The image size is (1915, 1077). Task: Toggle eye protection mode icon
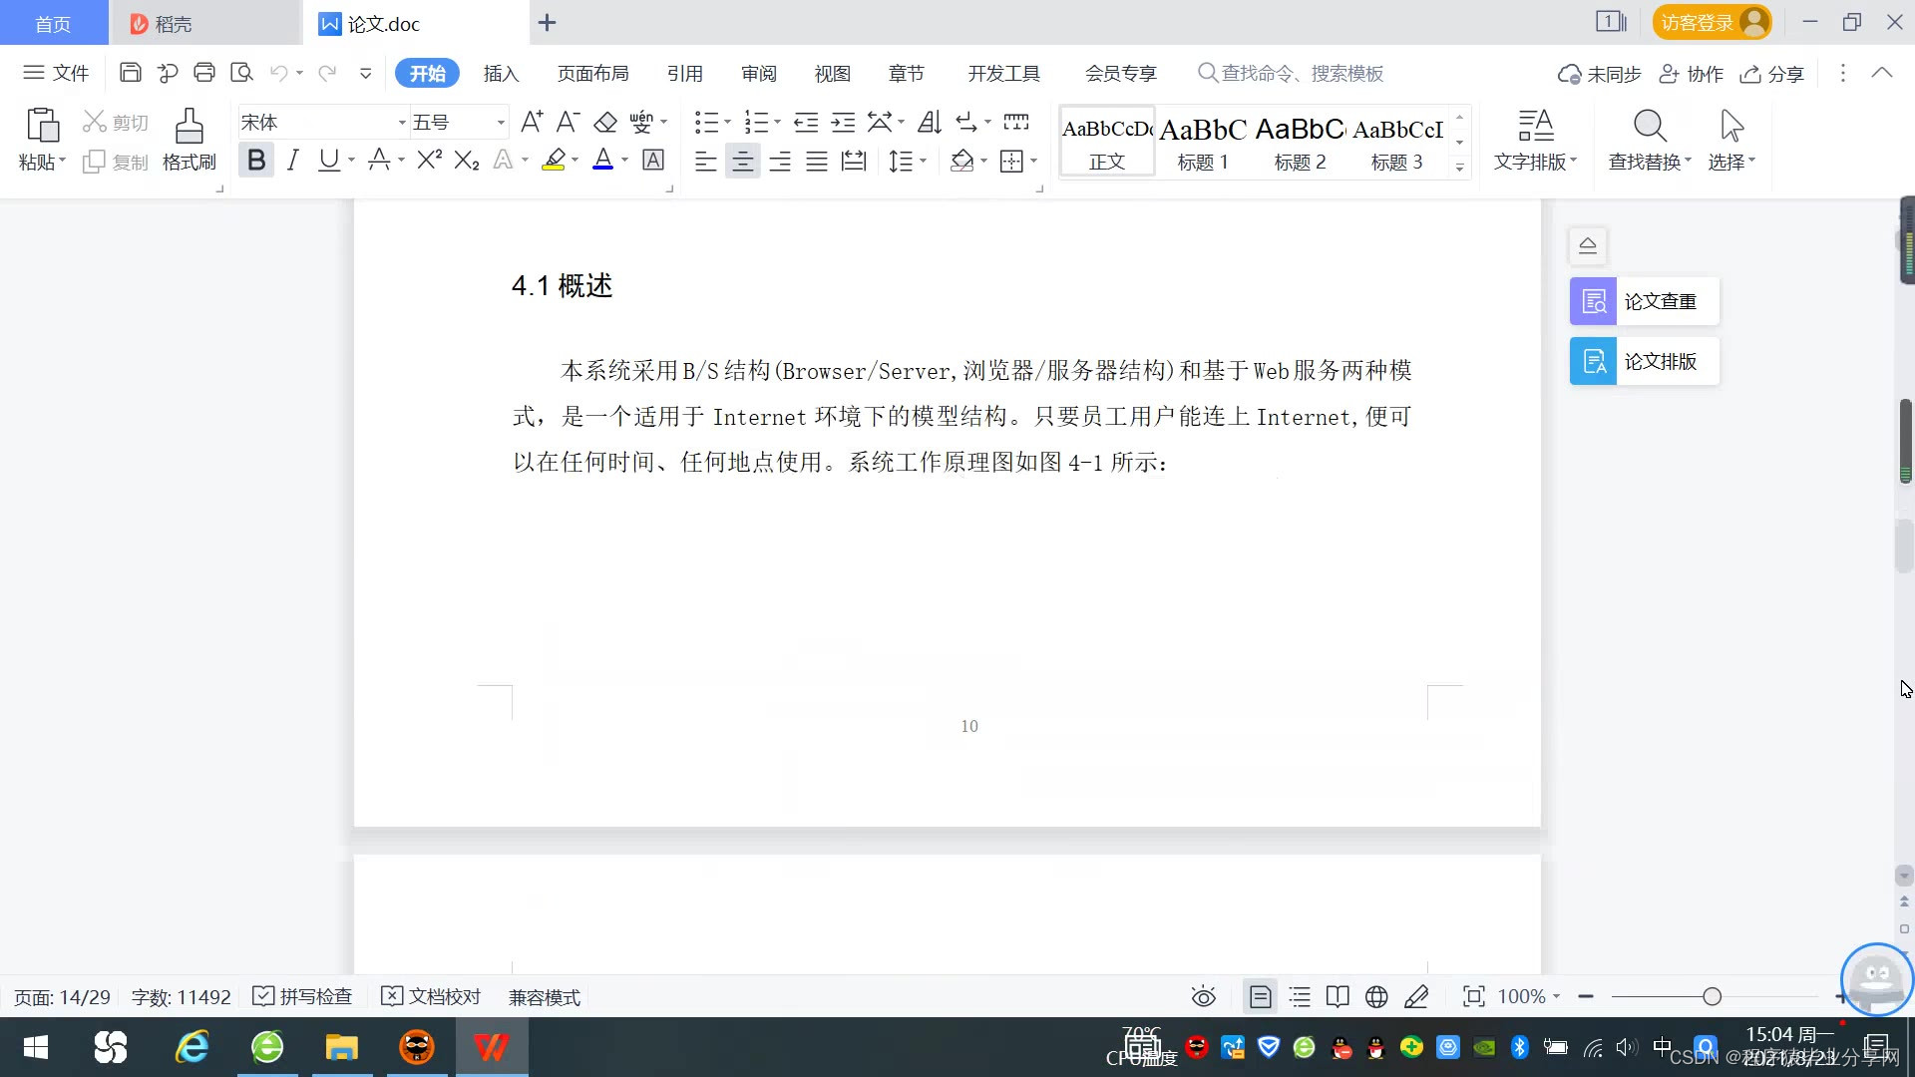coord(1203,996)
